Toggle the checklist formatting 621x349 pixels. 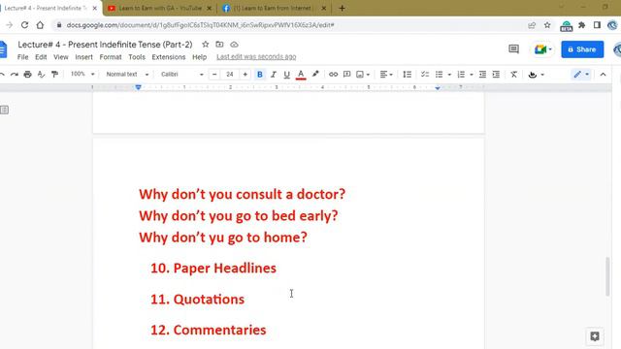point(425,75)
